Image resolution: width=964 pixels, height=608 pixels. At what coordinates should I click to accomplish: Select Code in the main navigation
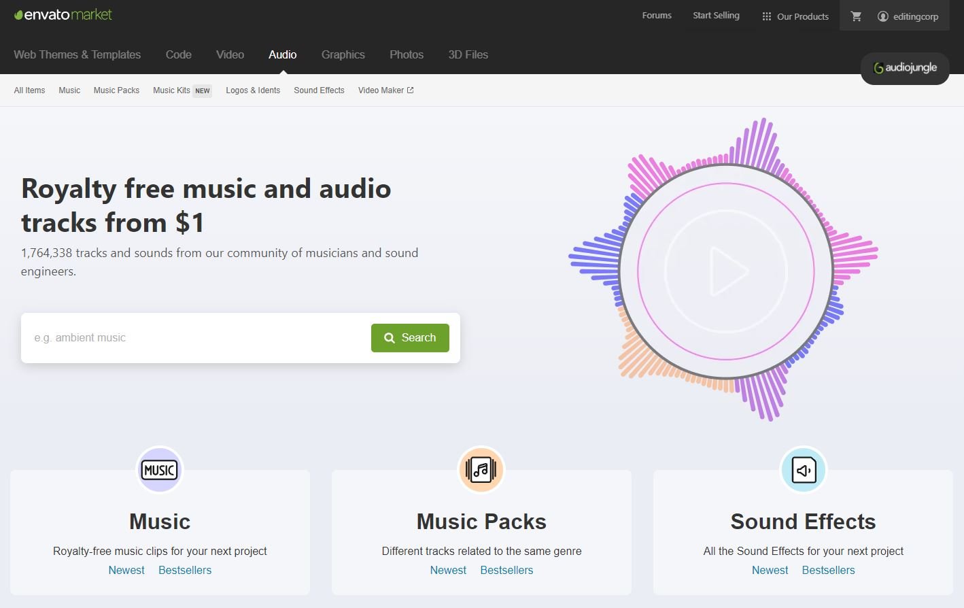178,54
